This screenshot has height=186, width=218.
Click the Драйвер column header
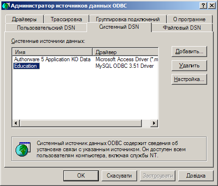pyautogui.click(x=125, y=52)
